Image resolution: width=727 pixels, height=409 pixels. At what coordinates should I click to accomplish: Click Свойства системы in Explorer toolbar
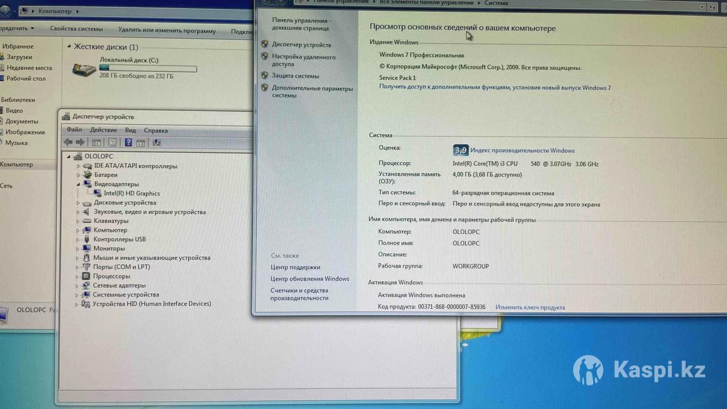(76, 29)
